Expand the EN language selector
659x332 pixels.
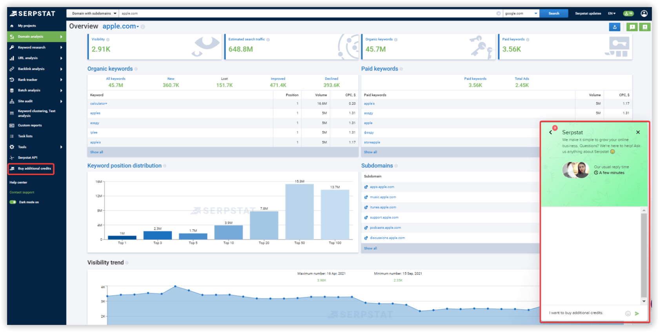click(x=612, y=13)
